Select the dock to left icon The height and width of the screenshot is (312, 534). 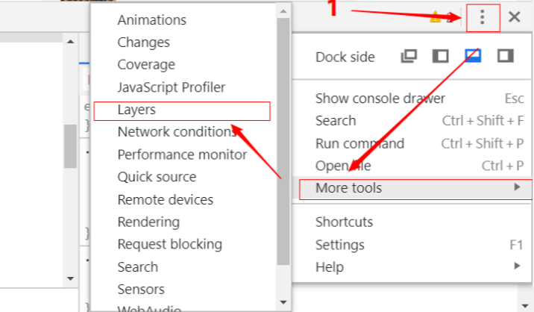pos(441,57)
